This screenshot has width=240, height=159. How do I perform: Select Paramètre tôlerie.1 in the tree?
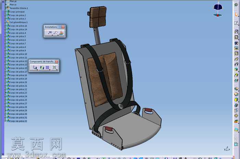pos(19,8)
